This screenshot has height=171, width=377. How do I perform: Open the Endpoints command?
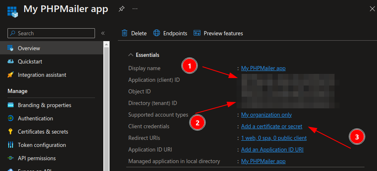click(x=175, y=33)
